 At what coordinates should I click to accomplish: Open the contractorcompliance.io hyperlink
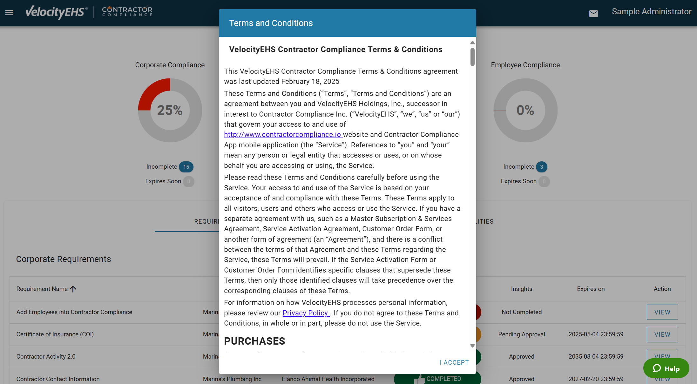coord(282,135)
